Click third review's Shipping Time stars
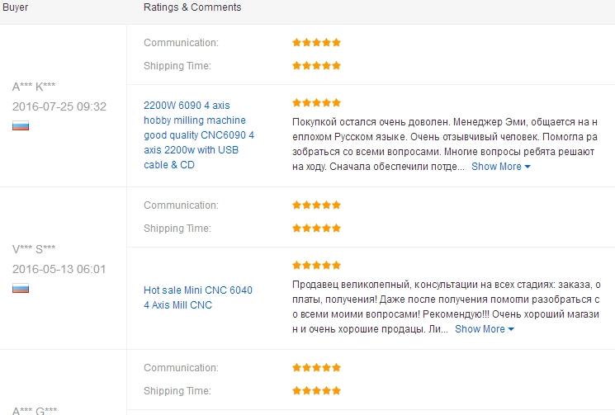 [316, 391]
